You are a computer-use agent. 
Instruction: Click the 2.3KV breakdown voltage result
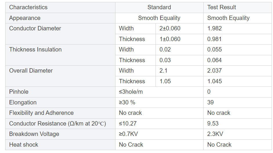215,134
